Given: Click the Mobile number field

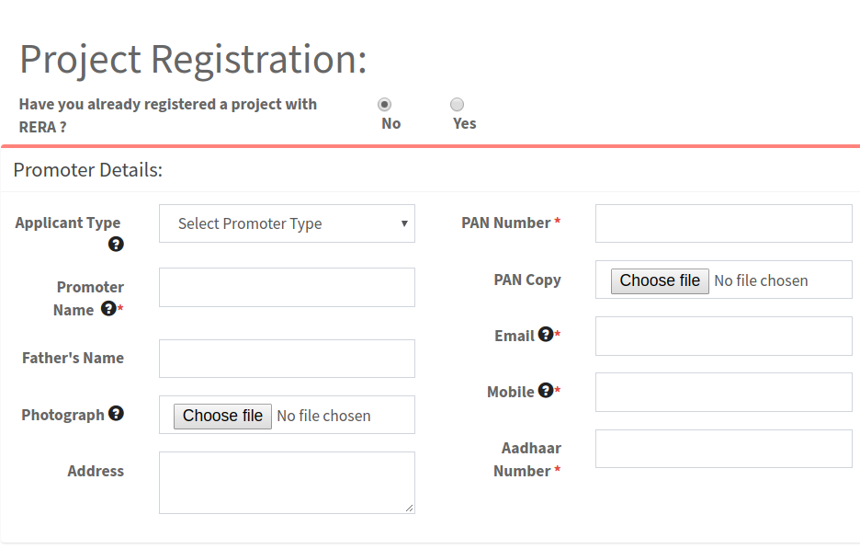Looking at the screenshot, I should coord(723,392).
